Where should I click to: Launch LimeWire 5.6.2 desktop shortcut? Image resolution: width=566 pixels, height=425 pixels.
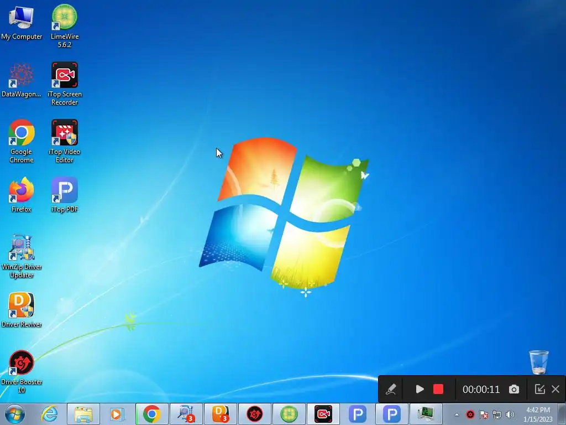pyautogui.click(x=65, y=26)
